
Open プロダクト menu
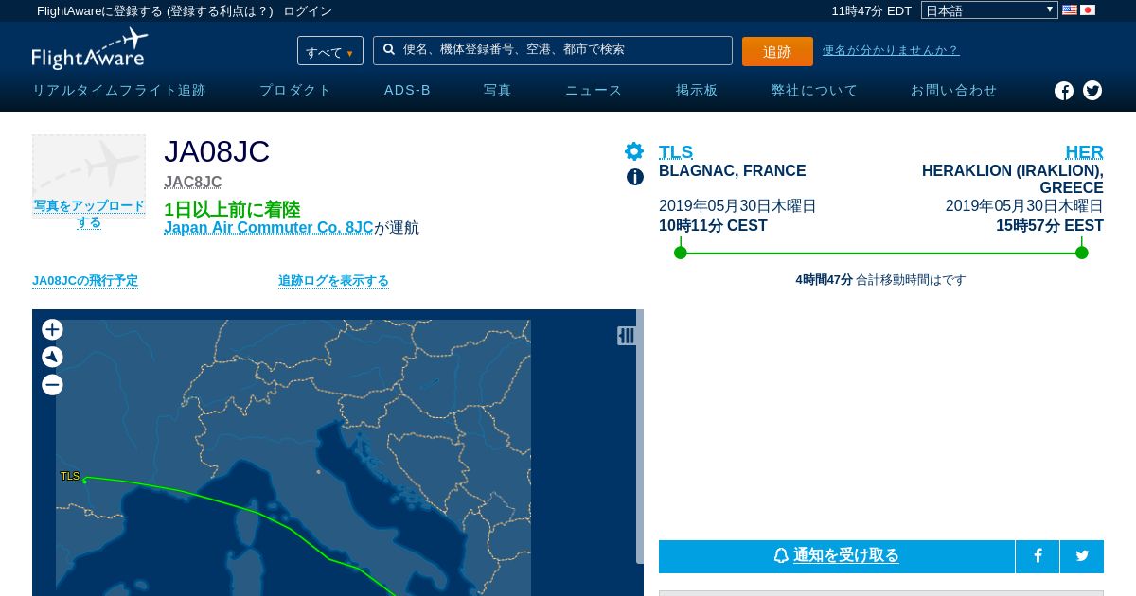click(295, 91)
